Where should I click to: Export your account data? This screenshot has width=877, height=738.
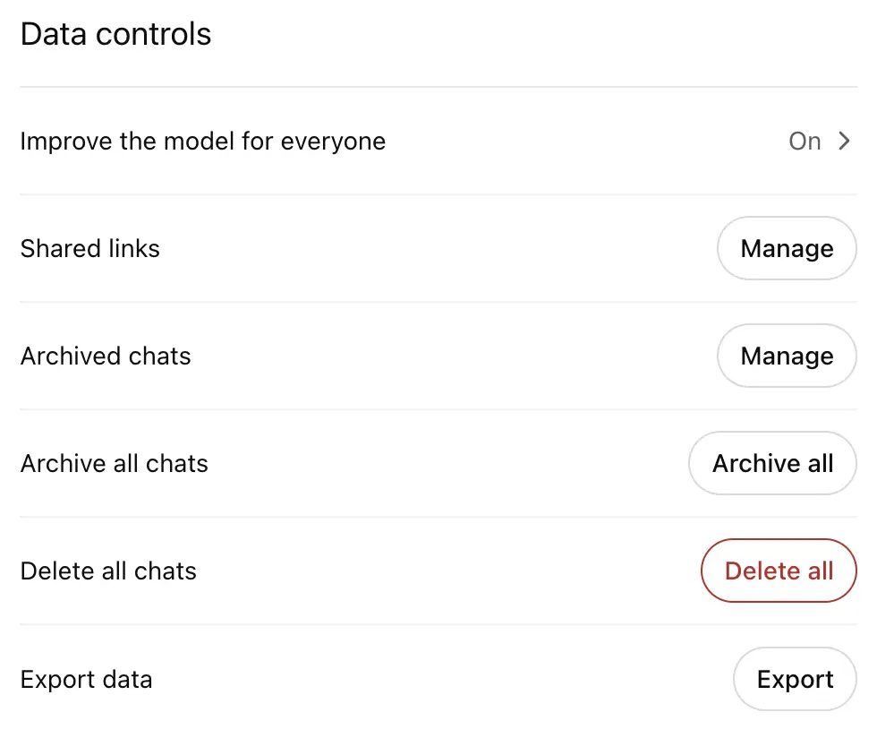[x=795, y=679]
